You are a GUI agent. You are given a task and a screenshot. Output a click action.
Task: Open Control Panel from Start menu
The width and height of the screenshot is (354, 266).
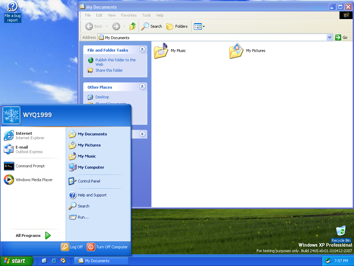click(88, 181)
